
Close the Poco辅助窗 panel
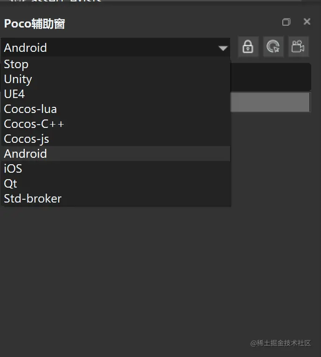[x=307, y=21]
